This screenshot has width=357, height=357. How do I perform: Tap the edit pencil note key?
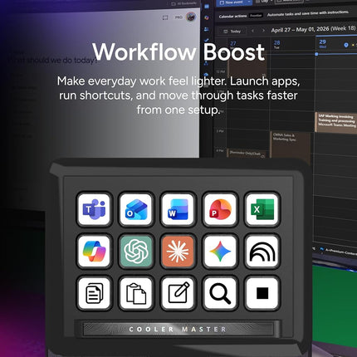click(x=178, y=293)
